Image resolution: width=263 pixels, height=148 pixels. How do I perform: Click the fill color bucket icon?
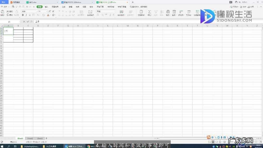click(x=43, y=15)
